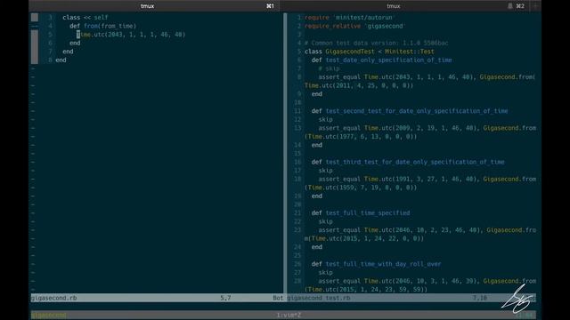Click the final 'end' on line 8 of gigasecond.rb

61,60
